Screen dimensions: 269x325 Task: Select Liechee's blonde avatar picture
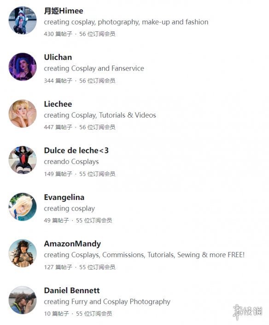(x=23, y=114)
